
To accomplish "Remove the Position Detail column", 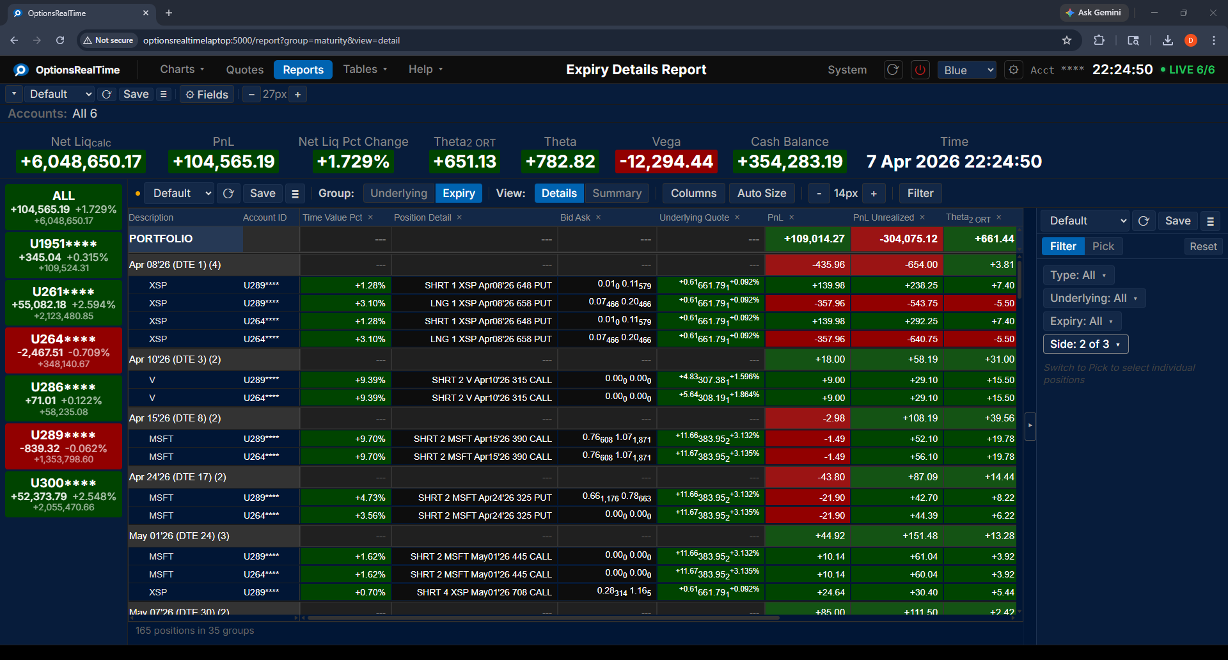I will [459, 217].
